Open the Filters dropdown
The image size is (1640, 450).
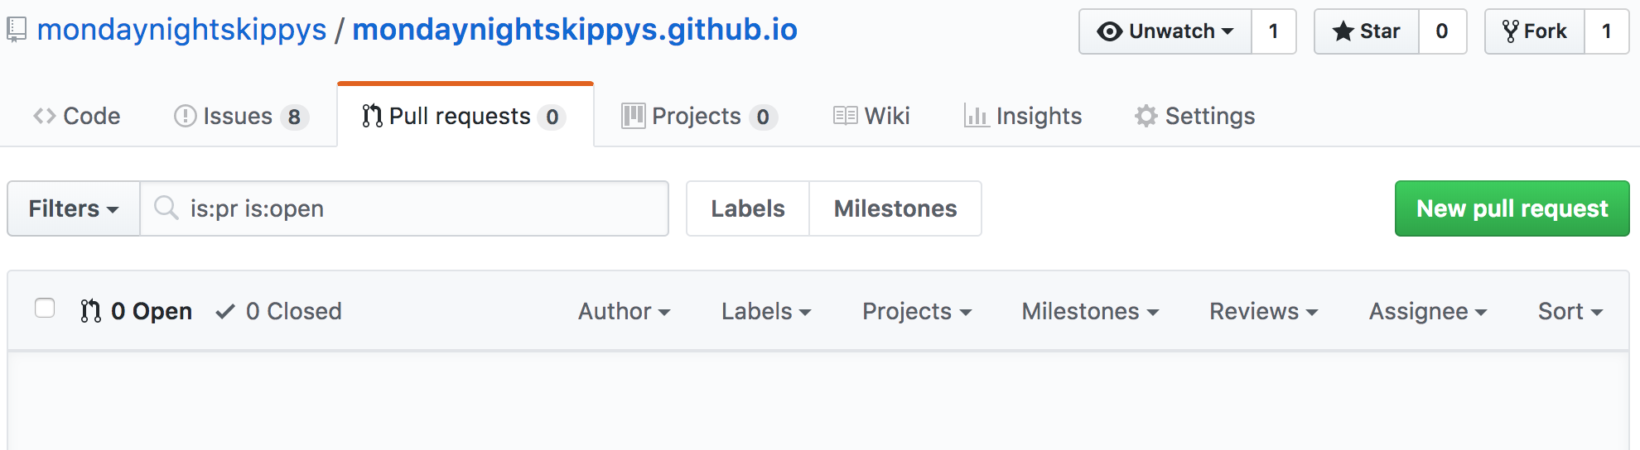coord(74,208)
